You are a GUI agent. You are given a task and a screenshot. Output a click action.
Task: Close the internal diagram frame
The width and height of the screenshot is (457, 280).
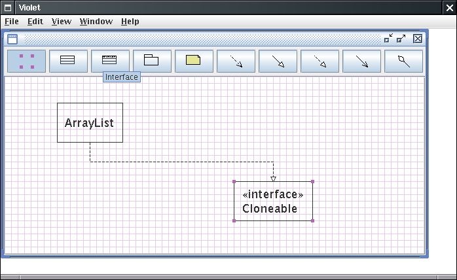click(418, 39)
